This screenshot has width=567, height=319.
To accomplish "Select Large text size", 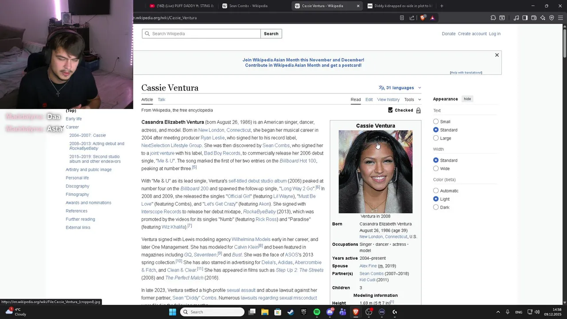I will [x=436, y=138].
